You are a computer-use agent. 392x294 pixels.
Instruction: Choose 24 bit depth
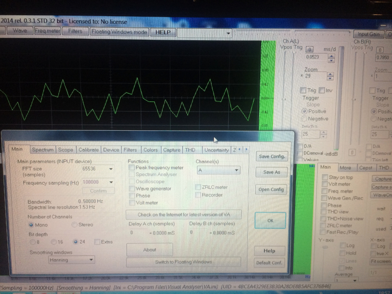[x=75, y=242]
